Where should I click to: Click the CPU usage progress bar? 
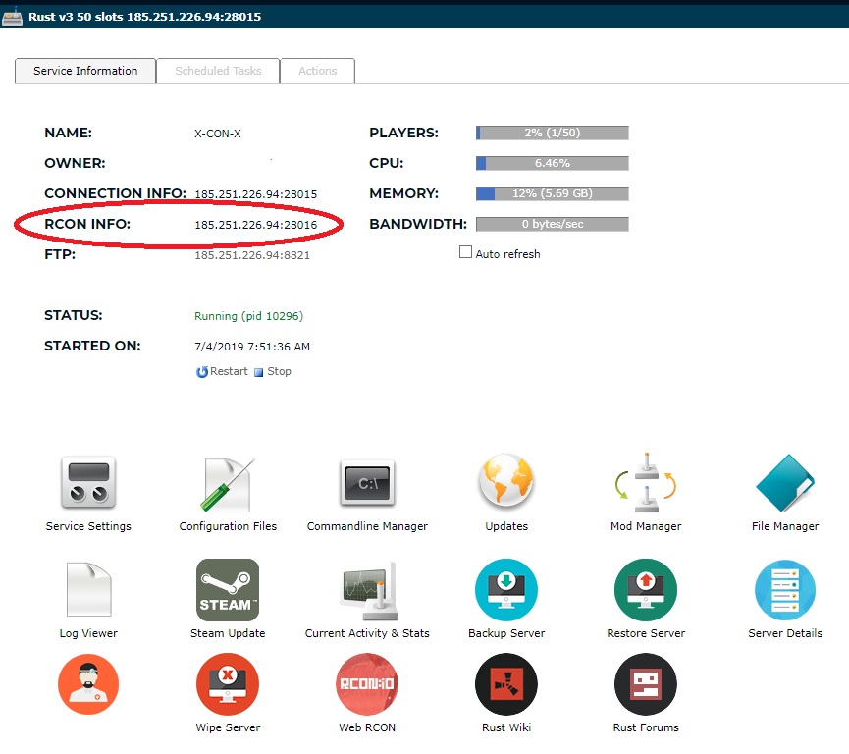pos(552,163)
